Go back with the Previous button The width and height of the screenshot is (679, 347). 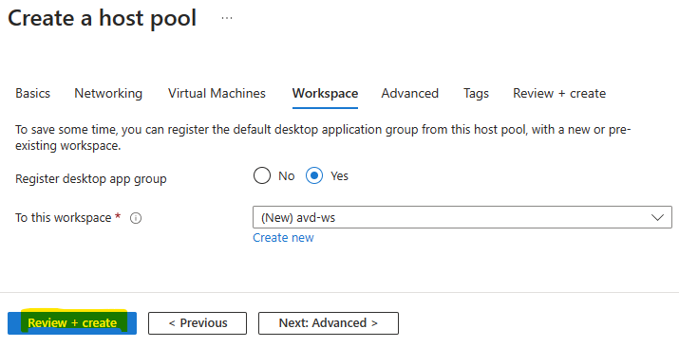198,323
